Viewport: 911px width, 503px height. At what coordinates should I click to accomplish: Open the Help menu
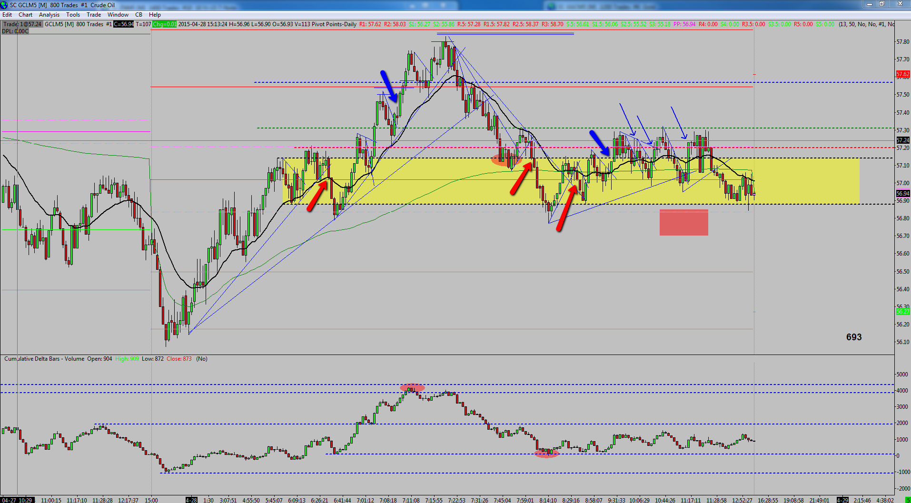pyautogui.click(x=155, y=15)
